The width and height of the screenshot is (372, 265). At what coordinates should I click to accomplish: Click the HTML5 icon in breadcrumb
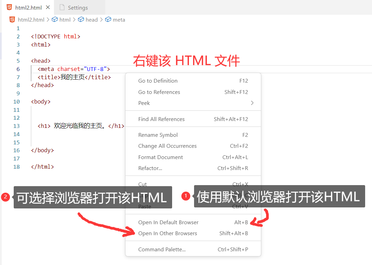(x=12, y=20)
